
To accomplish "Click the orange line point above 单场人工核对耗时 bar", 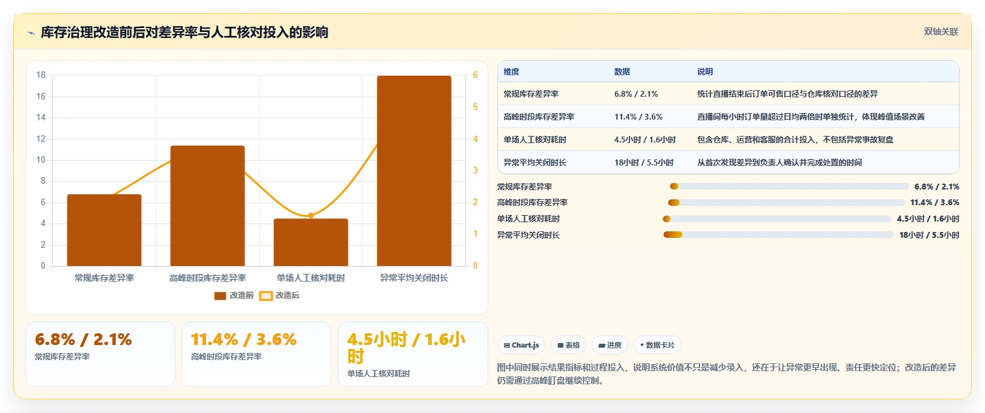I will pos(311,215).
